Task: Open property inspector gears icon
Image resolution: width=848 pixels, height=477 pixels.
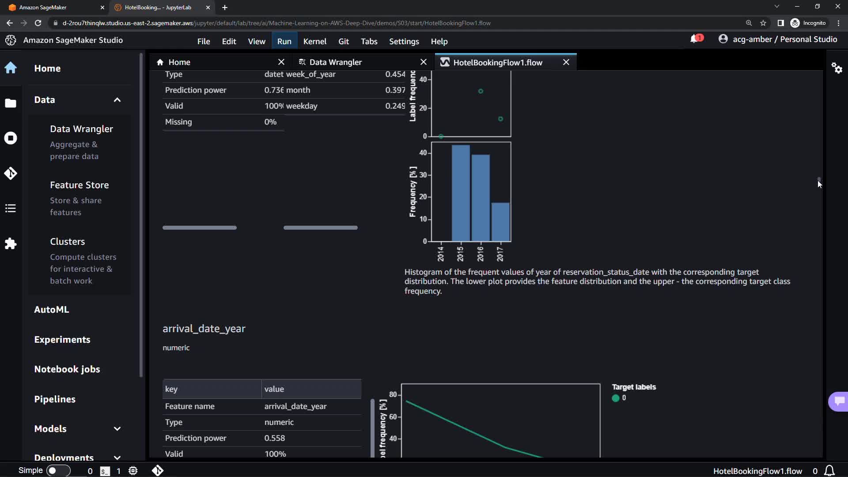Action: [837, 68]
